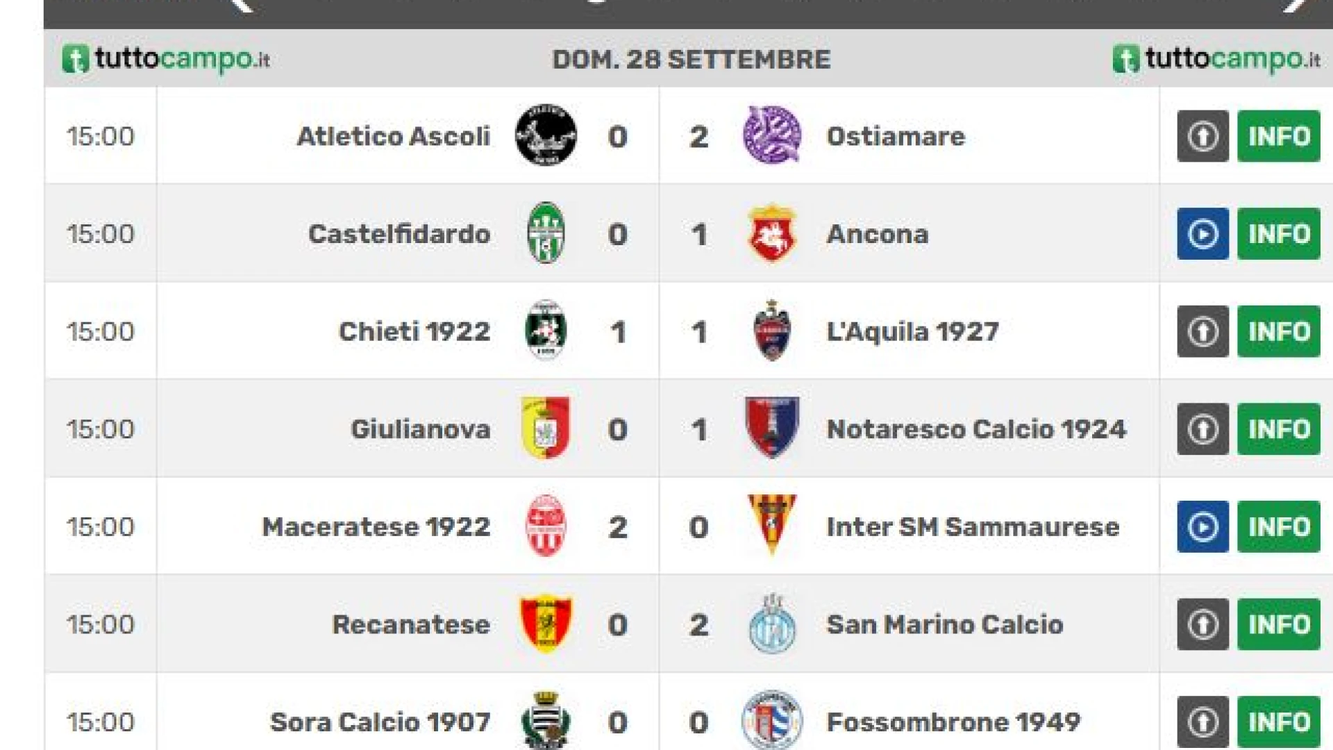The width and height of the screenshot is (1333, 750).
Task: Open INFO for Giulianova vs Notaresco
Action: [x=1278, y=429]
